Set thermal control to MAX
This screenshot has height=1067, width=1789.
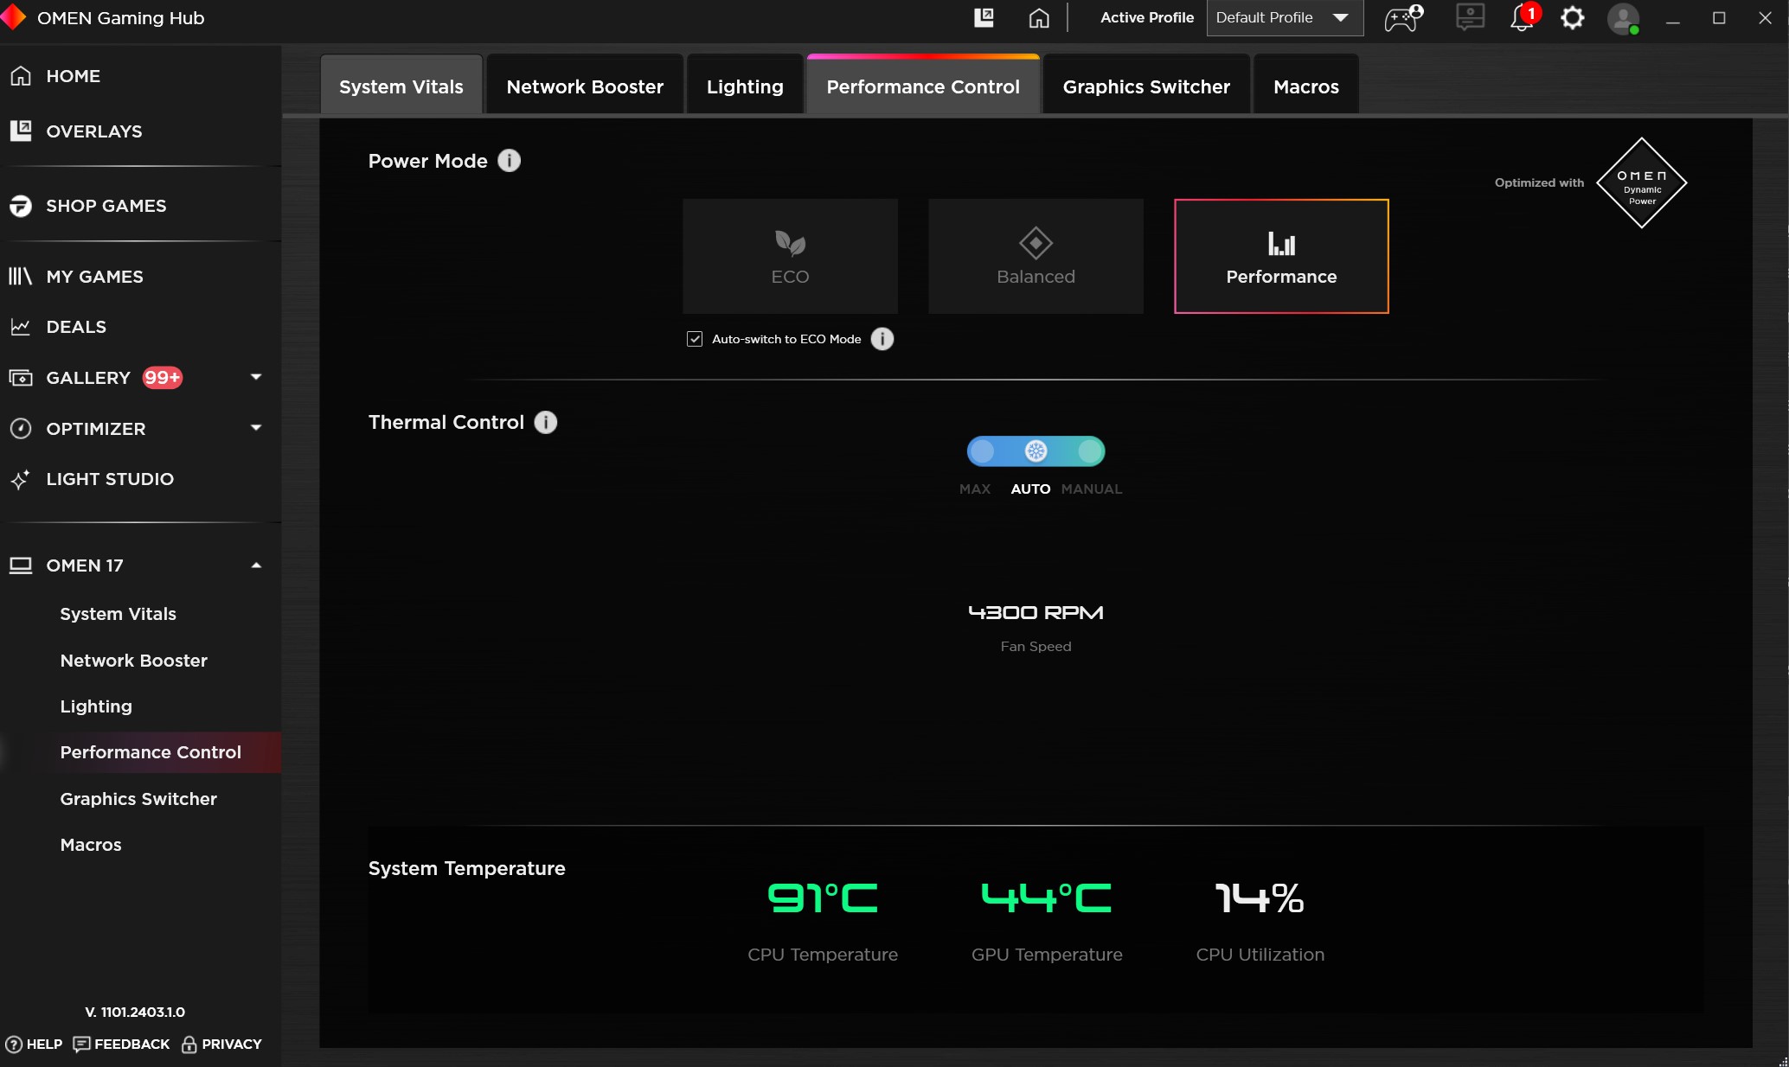click(982, 451)
